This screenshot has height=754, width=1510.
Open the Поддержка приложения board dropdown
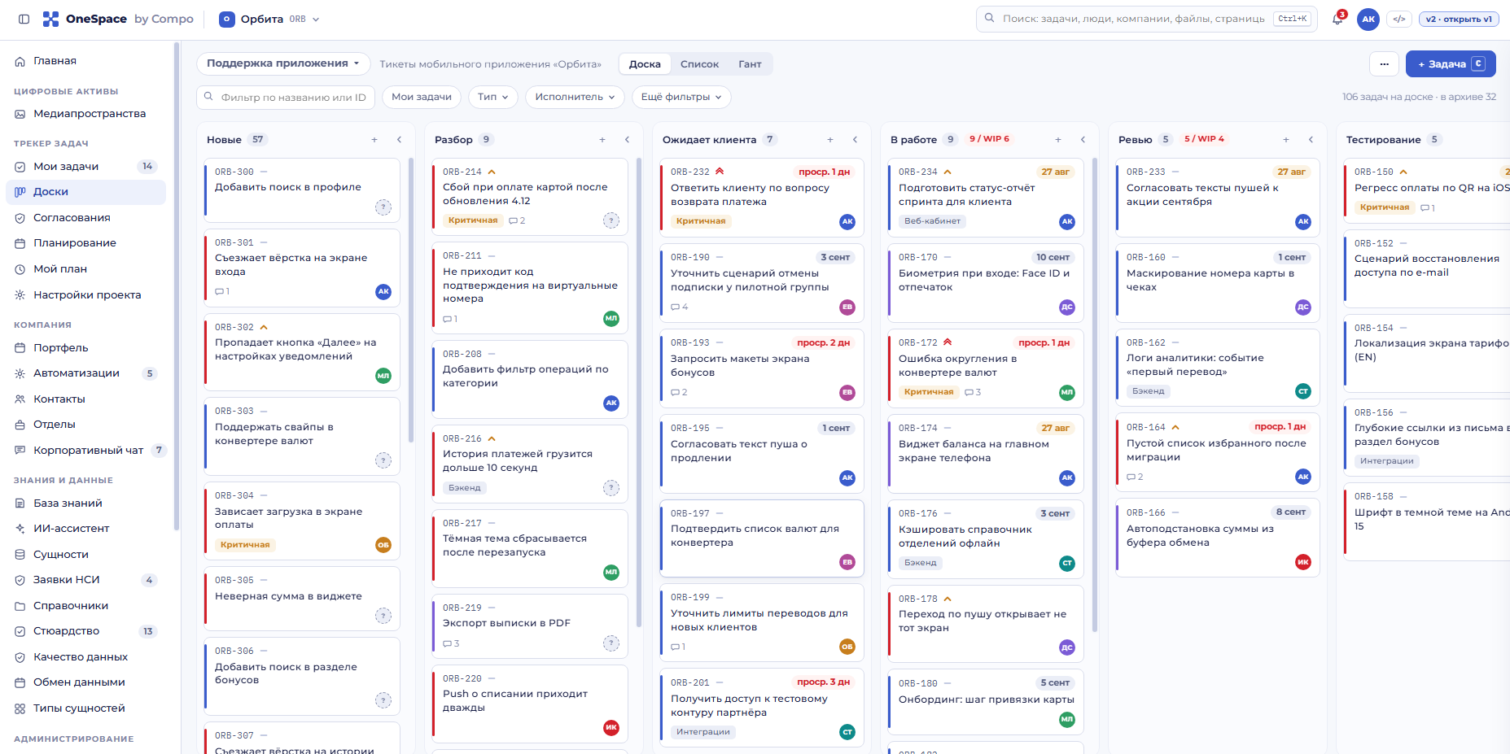(x=283, y=63)
